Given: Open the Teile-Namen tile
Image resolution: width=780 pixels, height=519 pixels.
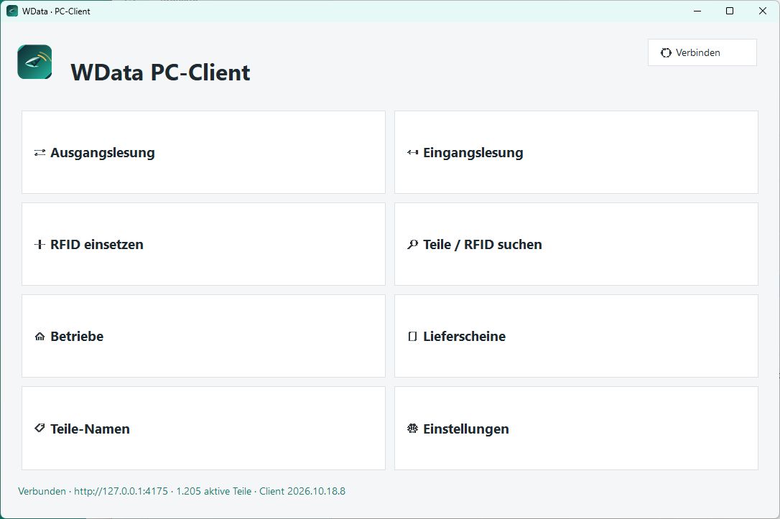Looking at the screenshot, I should point(203,428).
